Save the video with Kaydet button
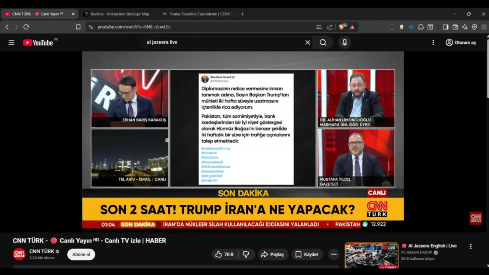The width and height of the screenshot is (489, 275). [x=307, y=254]
